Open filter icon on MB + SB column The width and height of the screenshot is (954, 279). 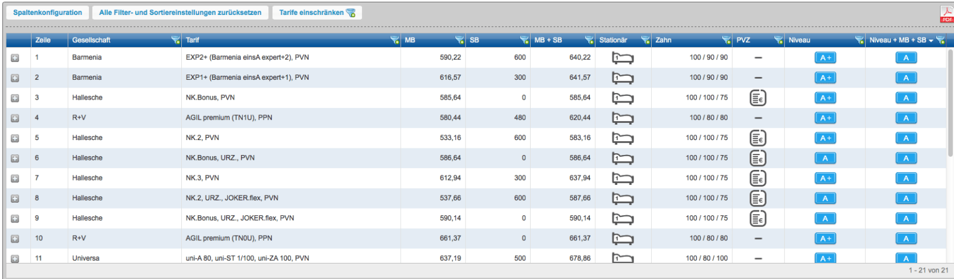click(x=589, y=40)
